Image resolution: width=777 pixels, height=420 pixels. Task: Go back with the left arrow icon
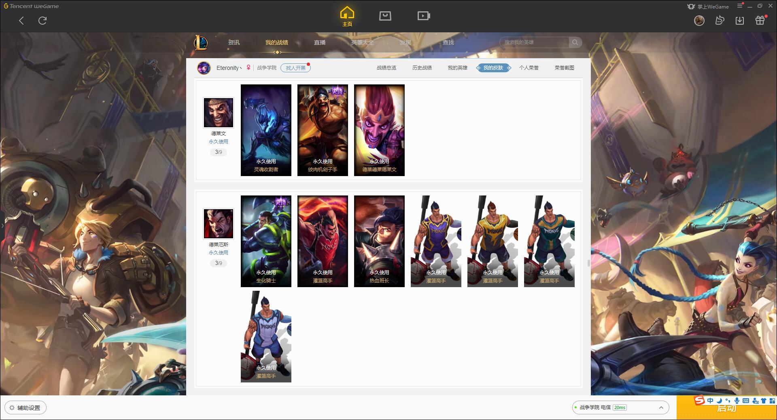click(21, 21)
